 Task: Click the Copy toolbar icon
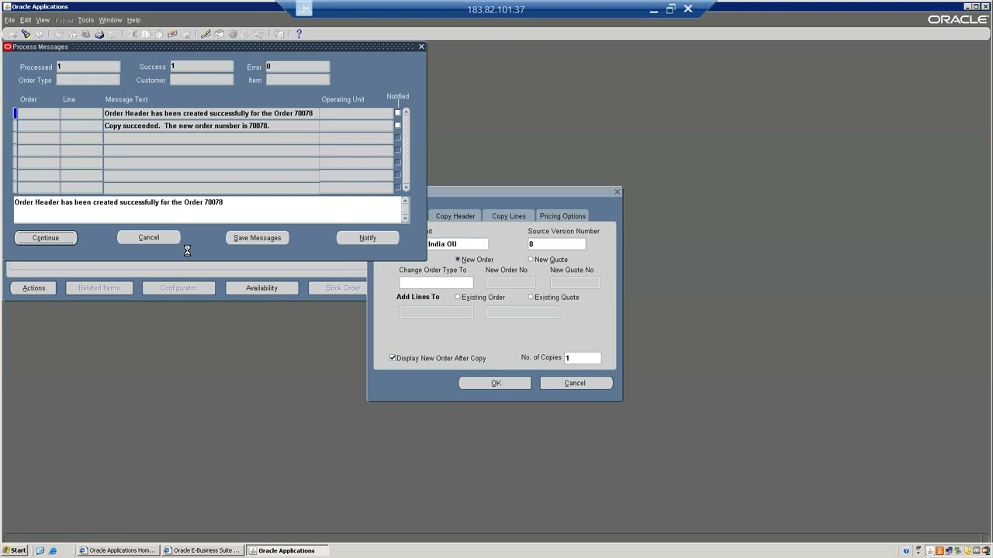point(146,34)
